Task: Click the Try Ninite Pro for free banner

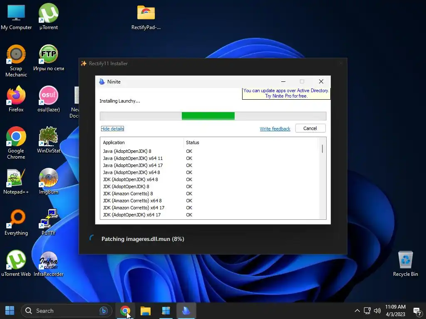Action: tap(286, 93)
